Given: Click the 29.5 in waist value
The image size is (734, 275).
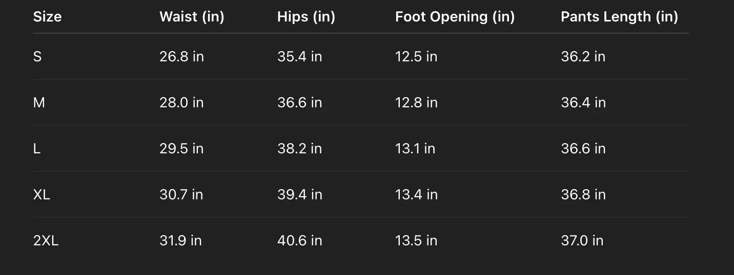Looking at the screenshot, I should point(181,149).
